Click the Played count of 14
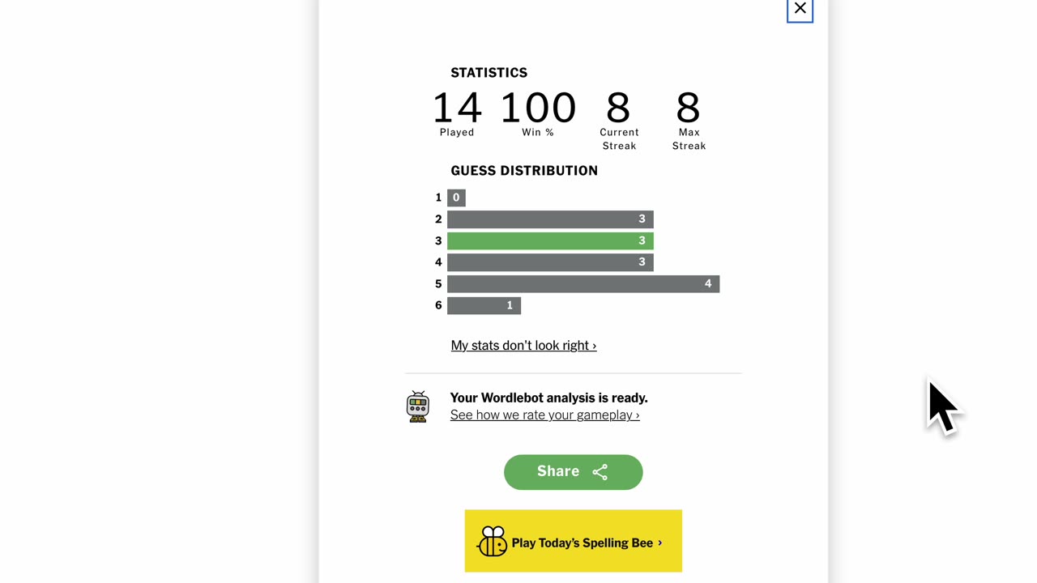 click(457, 108)
